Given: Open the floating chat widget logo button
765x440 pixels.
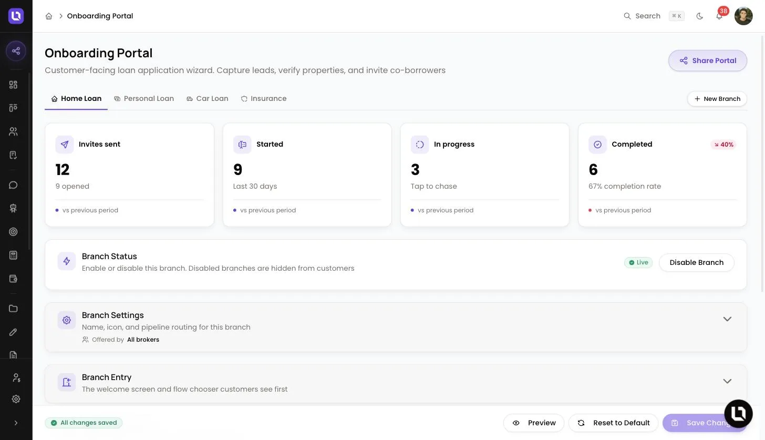Looking at the screenshot, I should (738, 413).
